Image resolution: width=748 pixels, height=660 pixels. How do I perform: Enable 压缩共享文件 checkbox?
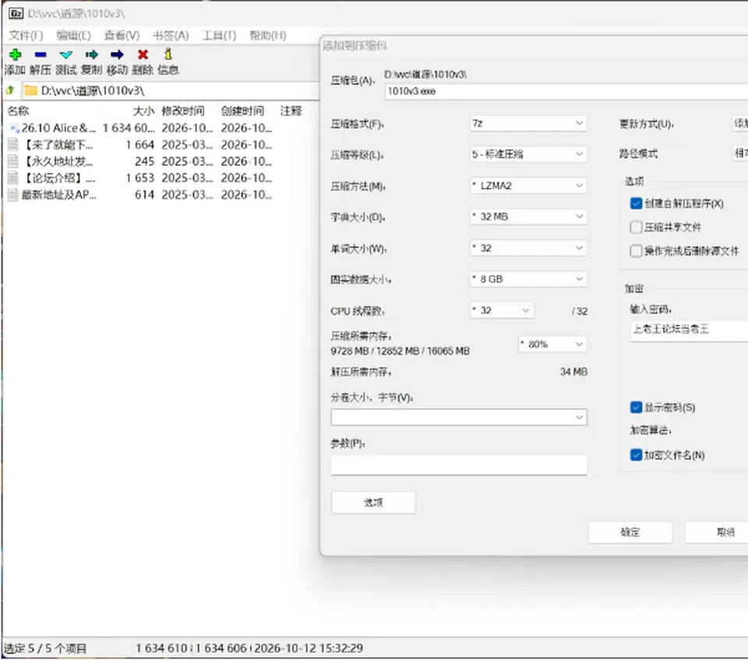(x=636, y=228)
